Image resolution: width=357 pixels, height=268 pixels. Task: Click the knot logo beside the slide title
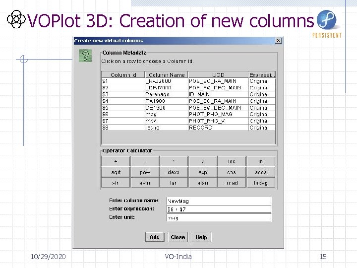(16, 19)
